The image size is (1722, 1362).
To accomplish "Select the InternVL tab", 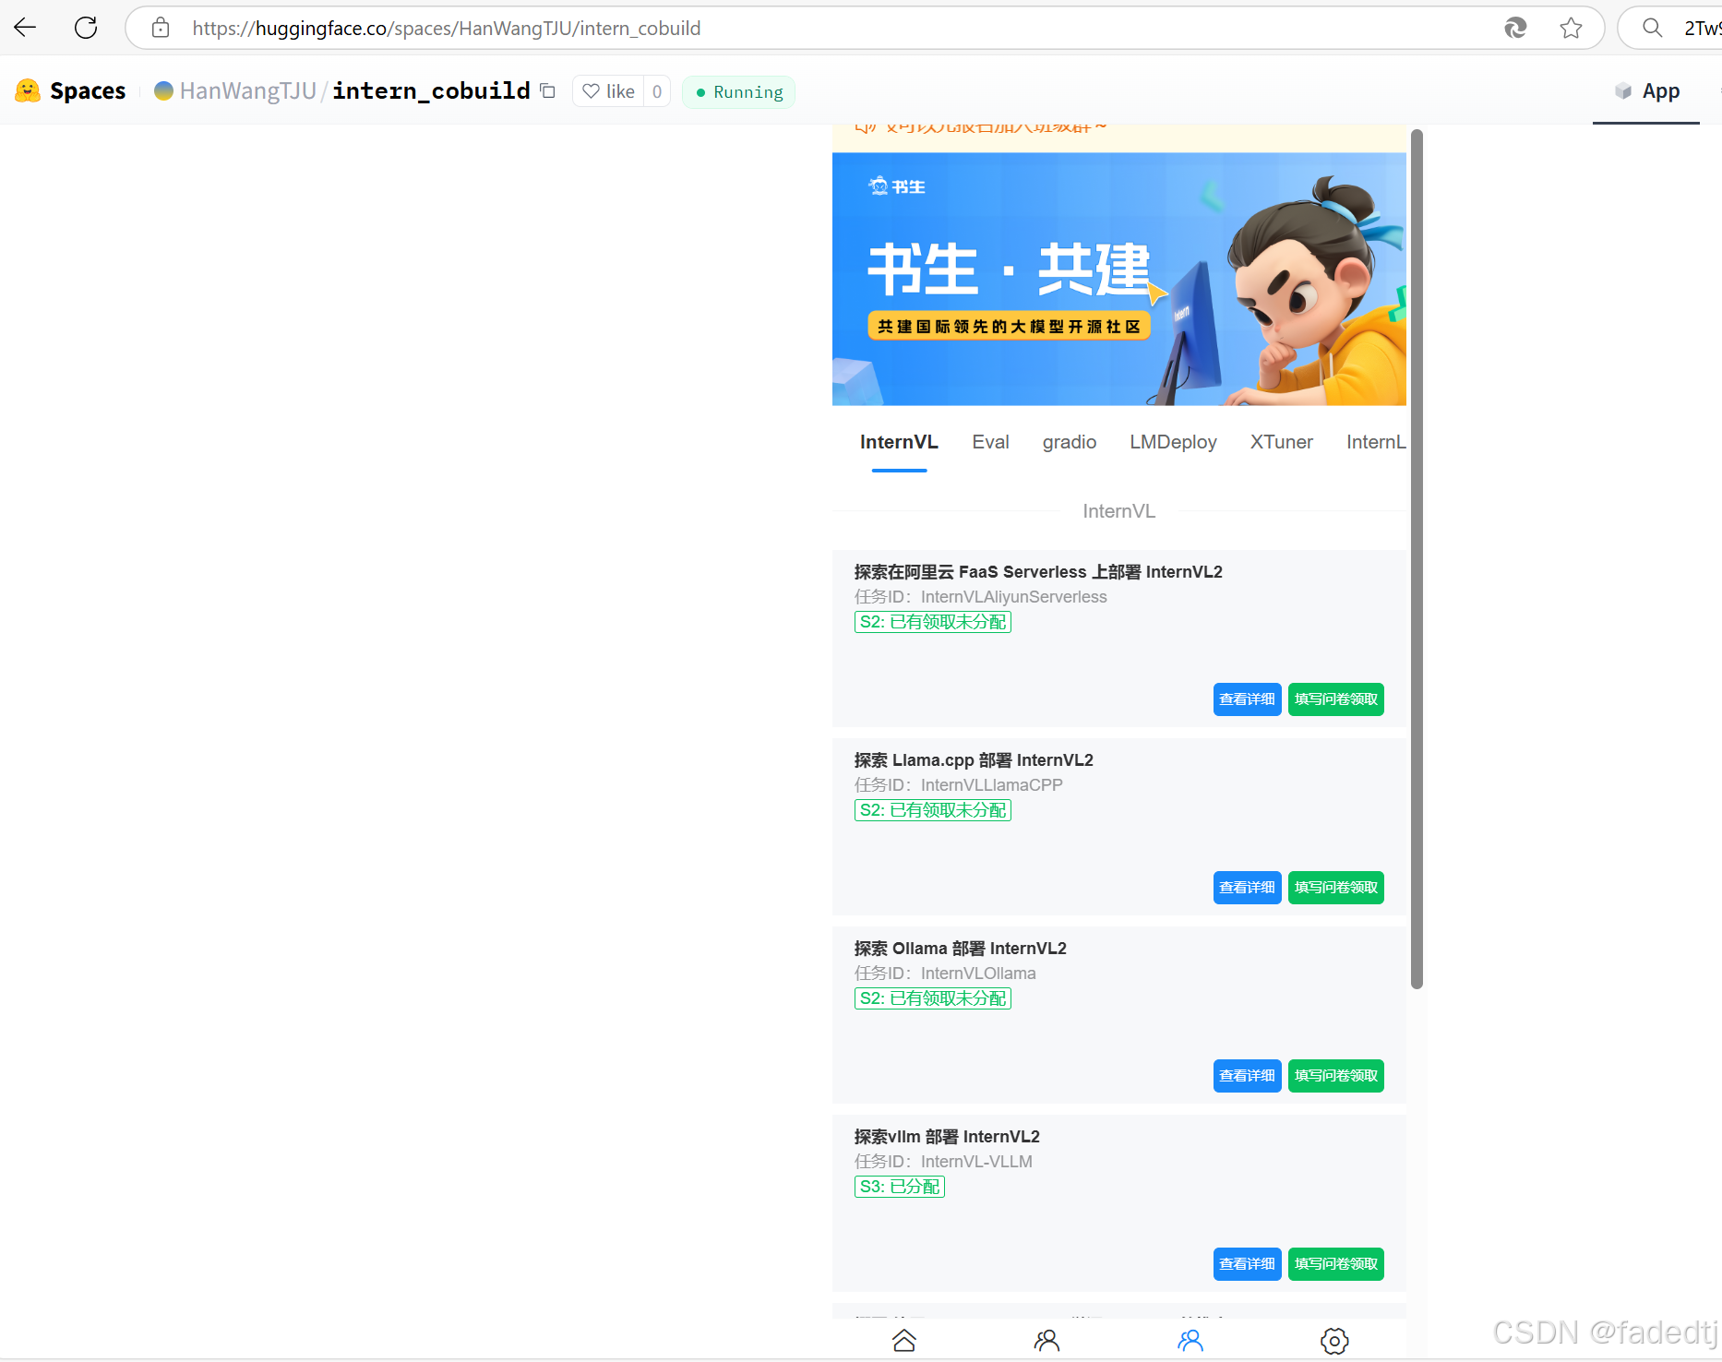I will pos(899,442).
